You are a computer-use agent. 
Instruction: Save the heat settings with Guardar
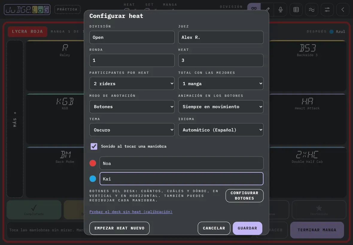click(247, 228)
